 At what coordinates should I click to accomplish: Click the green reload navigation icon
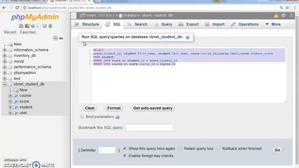pyautogui.click(x=50, y=26)
